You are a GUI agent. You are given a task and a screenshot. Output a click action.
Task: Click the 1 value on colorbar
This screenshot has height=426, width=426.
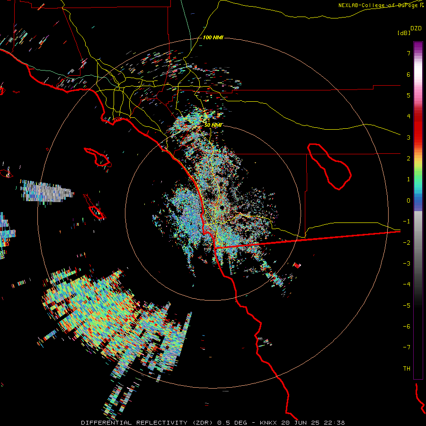click(x=408, y=179)
